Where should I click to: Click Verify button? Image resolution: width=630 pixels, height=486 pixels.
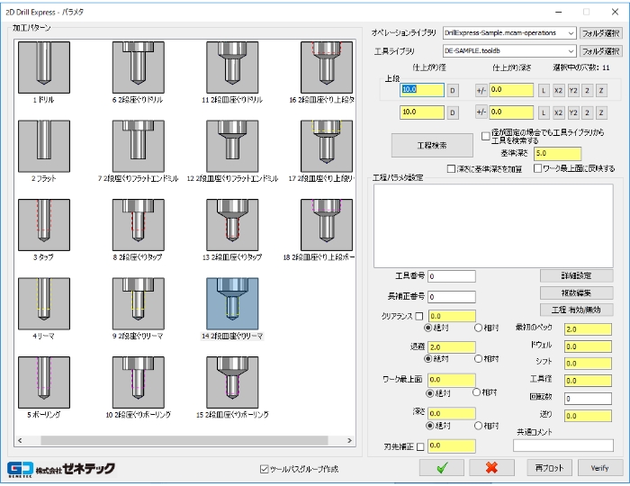tap(600, 468)
